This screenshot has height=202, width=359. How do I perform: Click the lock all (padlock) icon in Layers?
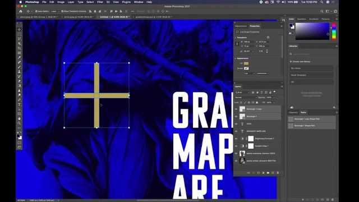[257, 103]
